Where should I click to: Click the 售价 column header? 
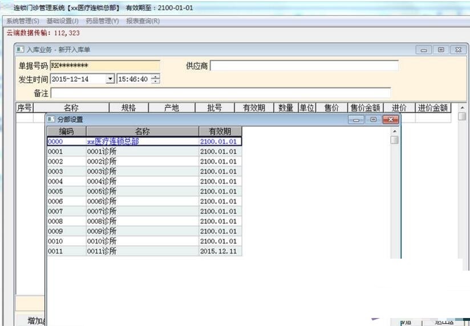click(331, 108)
